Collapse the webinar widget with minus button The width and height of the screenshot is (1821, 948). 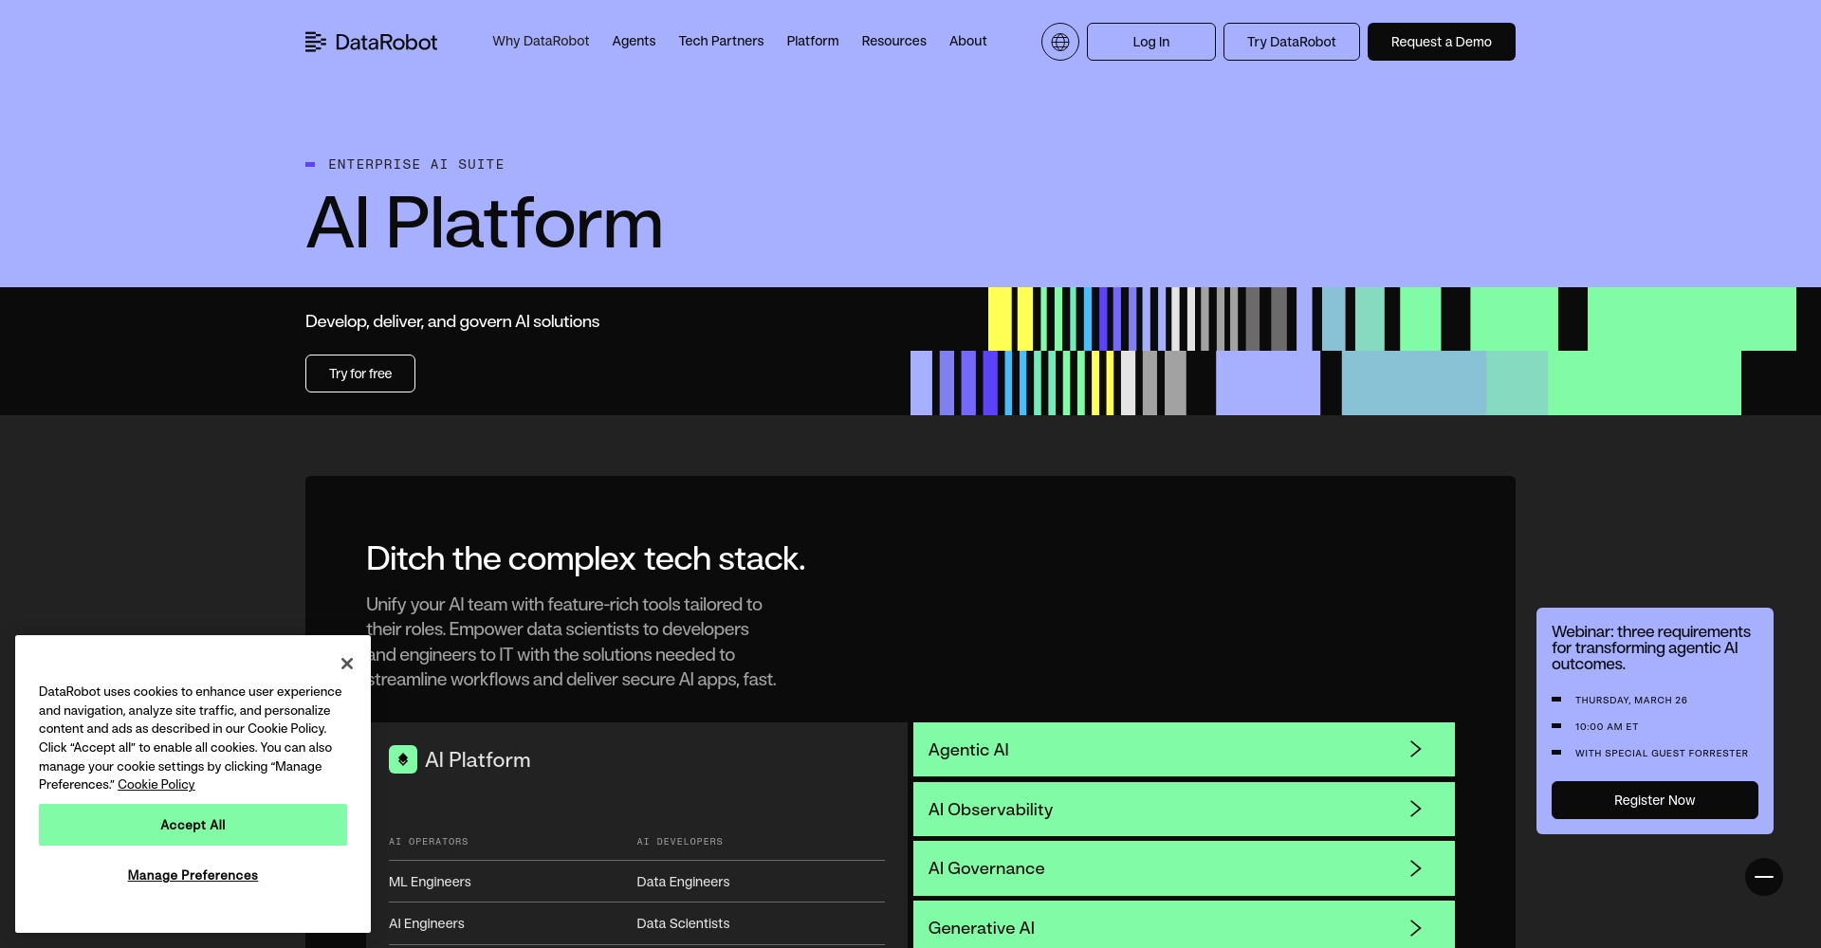(x=1763, y=877)
